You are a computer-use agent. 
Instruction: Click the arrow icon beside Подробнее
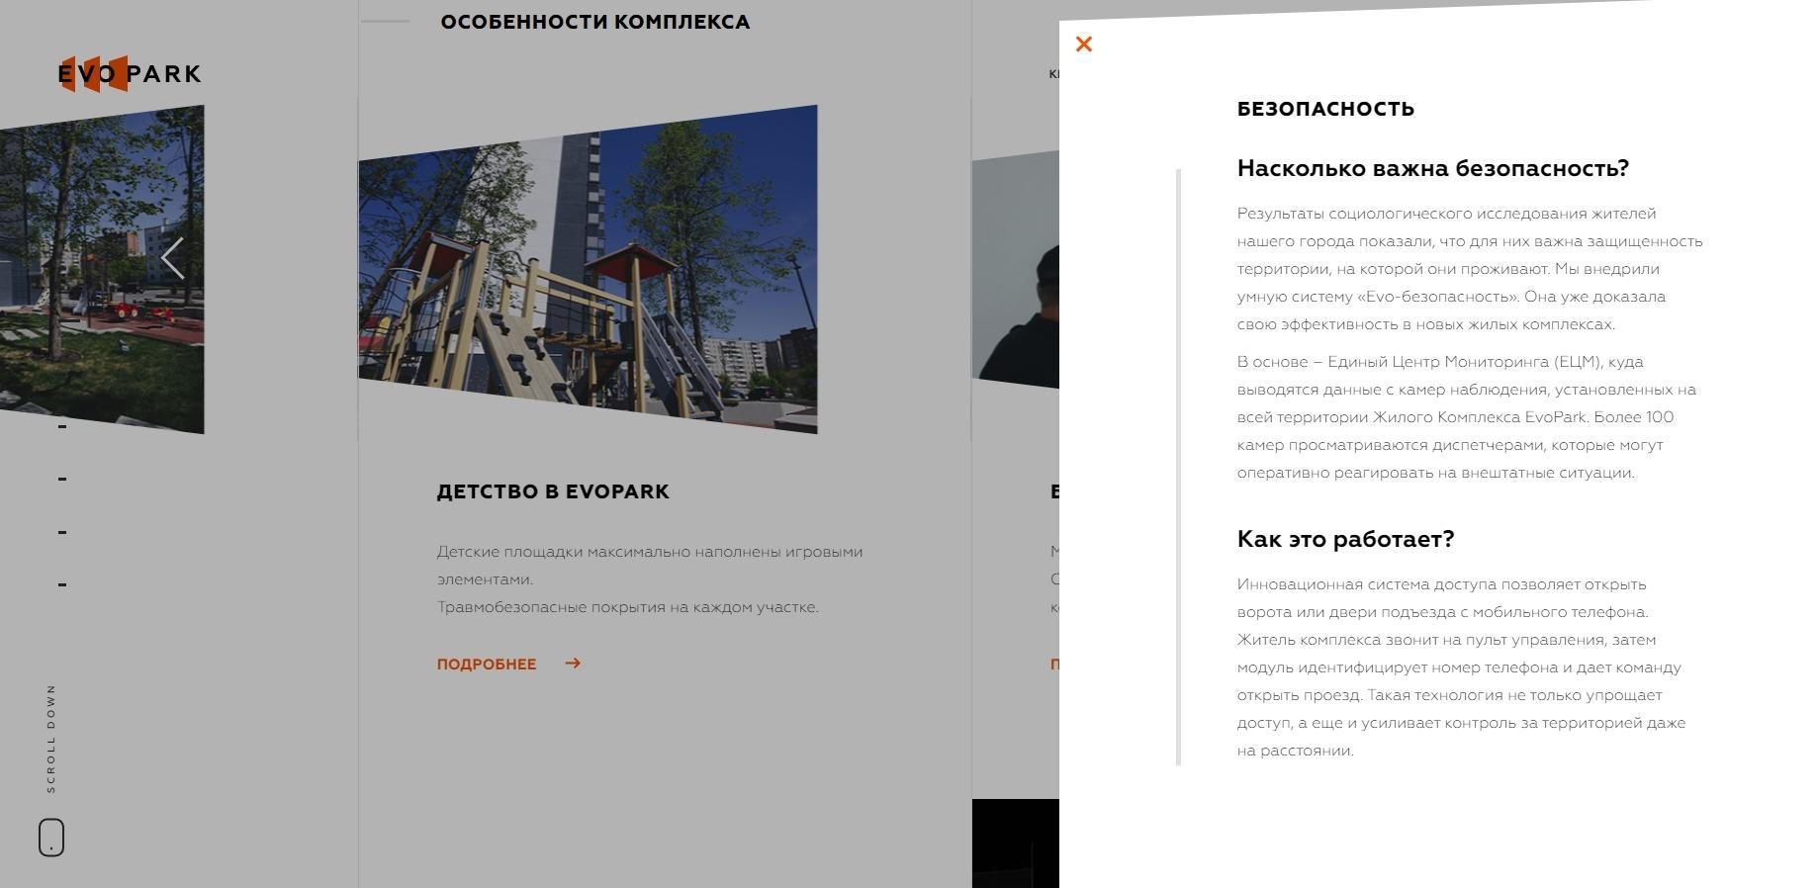[x=573, y=664]
